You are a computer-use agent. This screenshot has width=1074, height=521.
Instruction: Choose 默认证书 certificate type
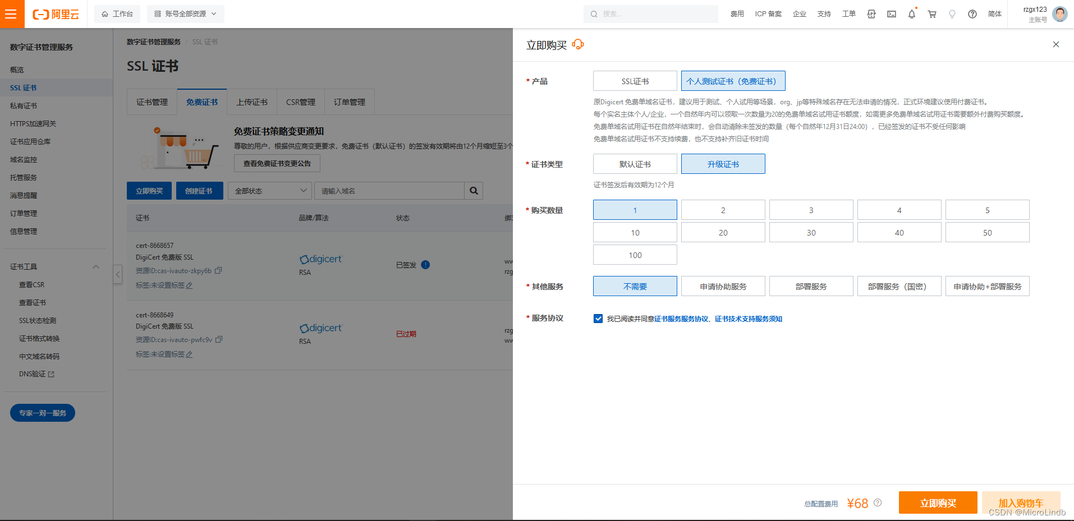click(x=635, y=164)
